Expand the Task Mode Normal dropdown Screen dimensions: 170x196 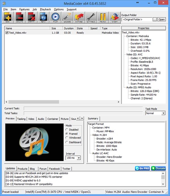(163, 113)
